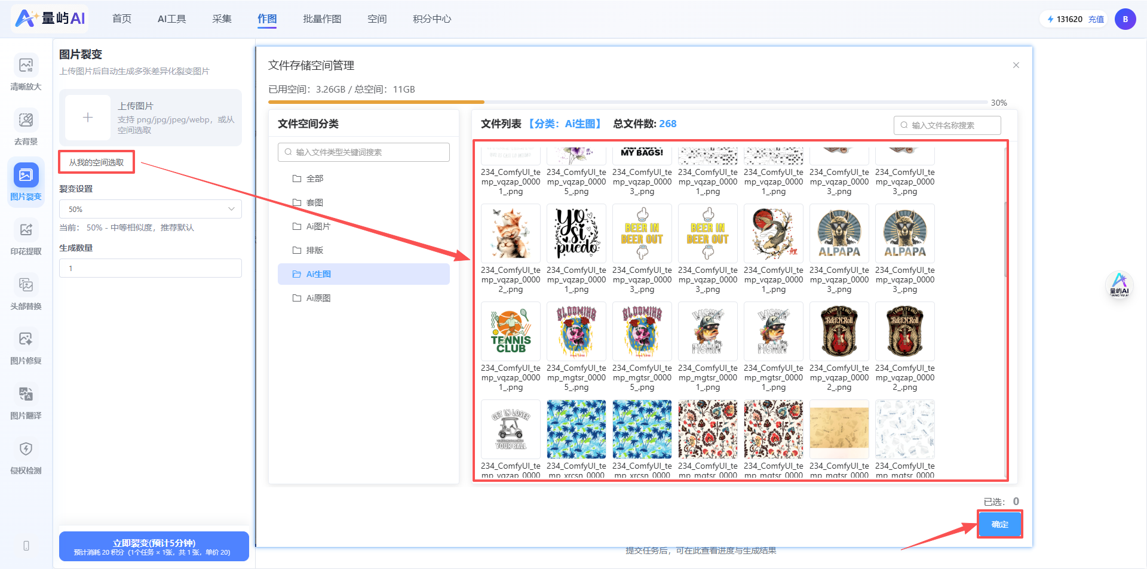Go to the 首页 tab
Image resolution: width=1147 pixels, height=569 pixels.
[122, 19]
